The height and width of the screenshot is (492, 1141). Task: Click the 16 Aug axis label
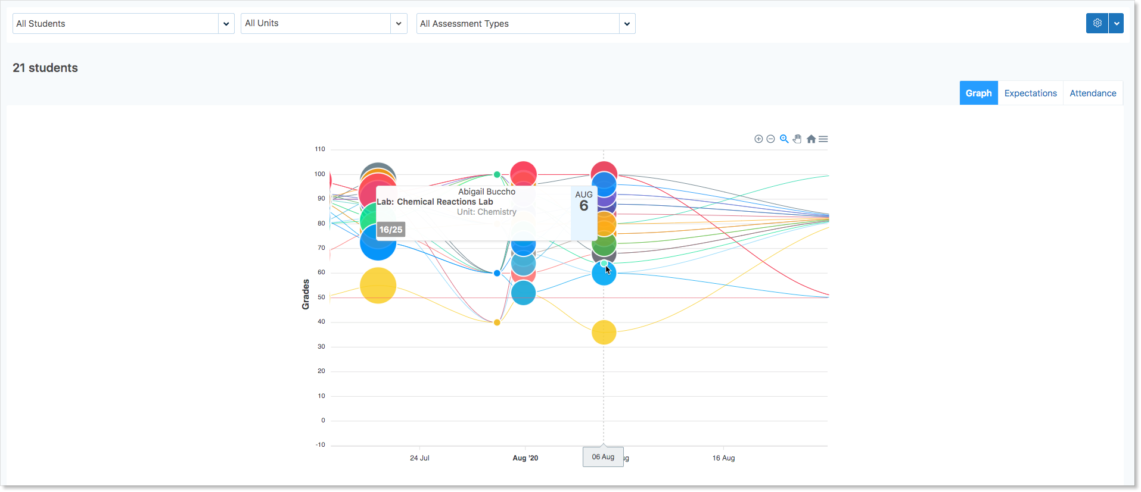click(x=723, y=458)
